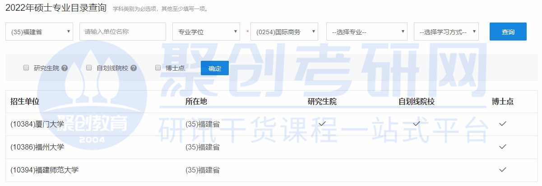This screenshot has width=542, height=186.
Task: Open the 选择专业 dropdown
Action: (x=367, y=32)
